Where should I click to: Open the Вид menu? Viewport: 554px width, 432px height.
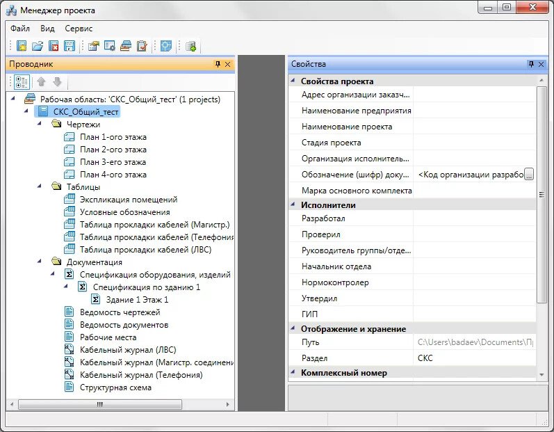[x=47, y=29]
